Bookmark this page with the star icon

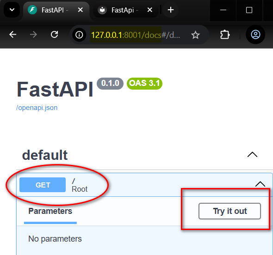coord(195,35)
